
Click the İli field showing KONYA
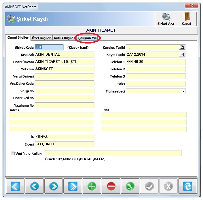pyautogui.click(x=64, y=137)
